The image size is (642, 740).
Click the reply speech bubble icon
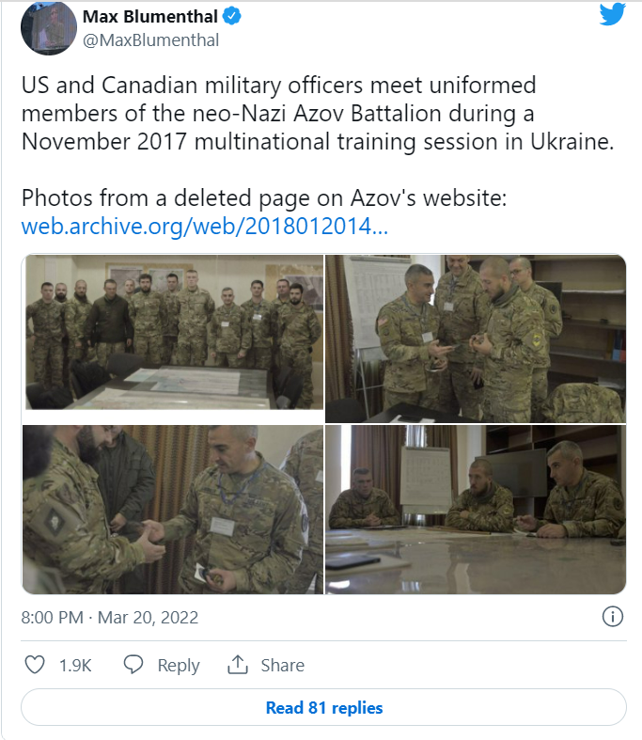[133, 665]
